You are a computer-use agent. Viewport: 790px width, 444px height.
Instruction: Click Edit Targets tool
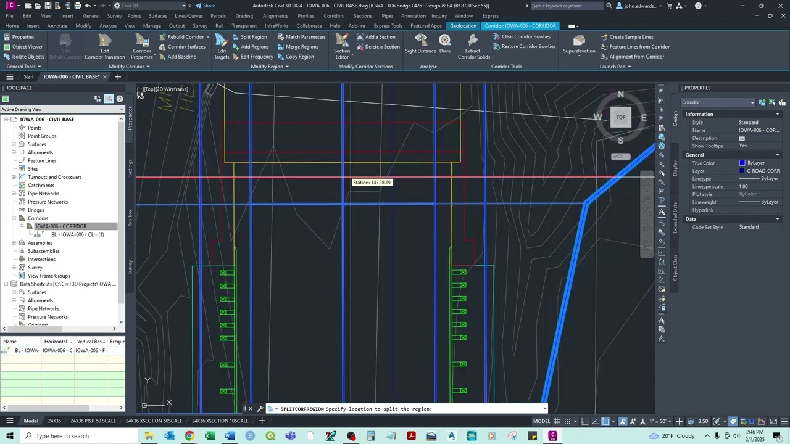[222, 47]
